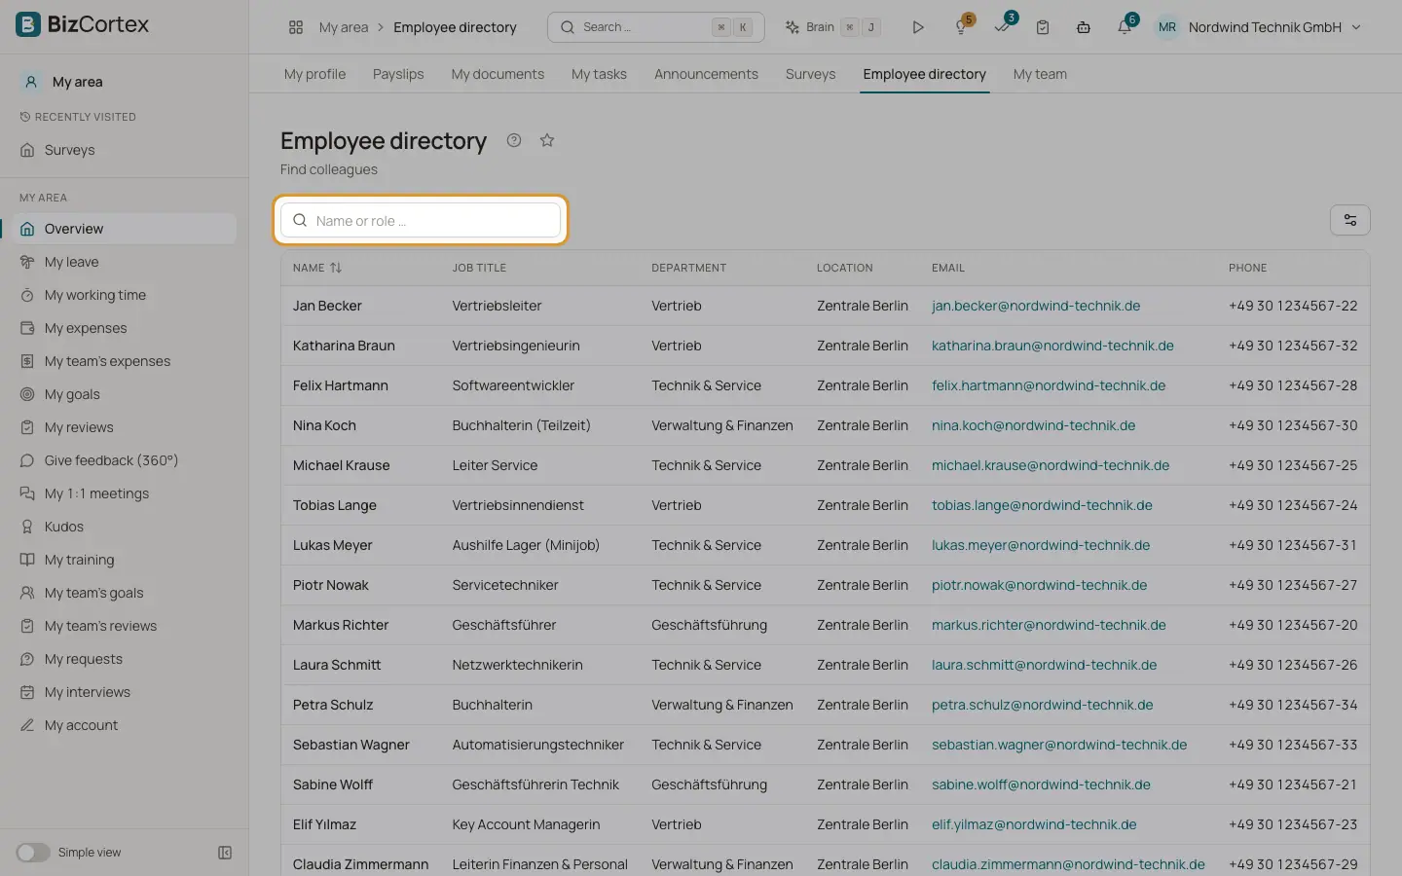Open help icon beside Employee directory title
The image size is (1402, 876).
tap(514, 140)
